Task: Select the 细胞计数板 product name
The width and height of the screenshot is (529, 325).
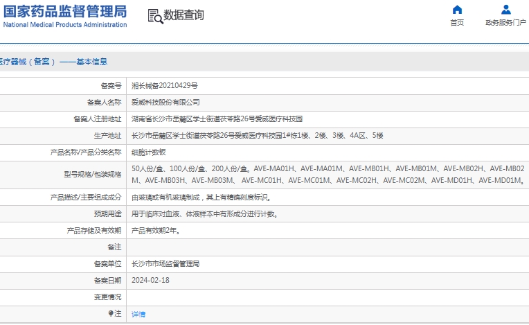Action: coord(148,152)
